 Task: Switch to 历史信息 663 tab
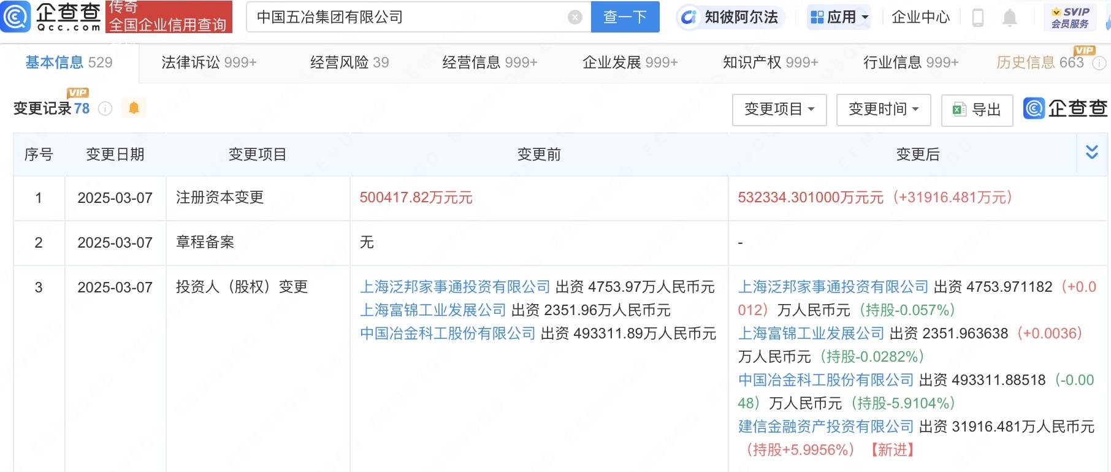point(1040,63)
